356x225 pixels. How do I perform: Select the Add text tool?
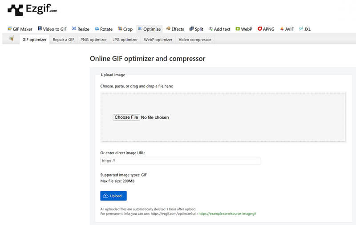pyautogui.click(x=219, y=29)
